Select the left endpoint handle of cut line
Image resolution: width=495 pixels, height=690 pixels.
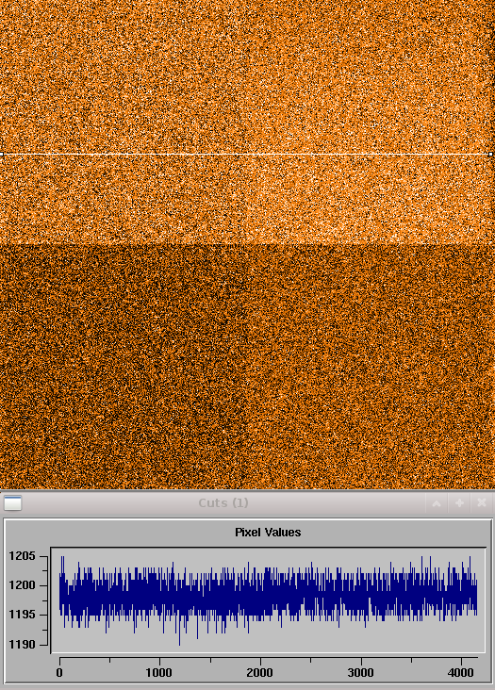[x=1, y=155]
